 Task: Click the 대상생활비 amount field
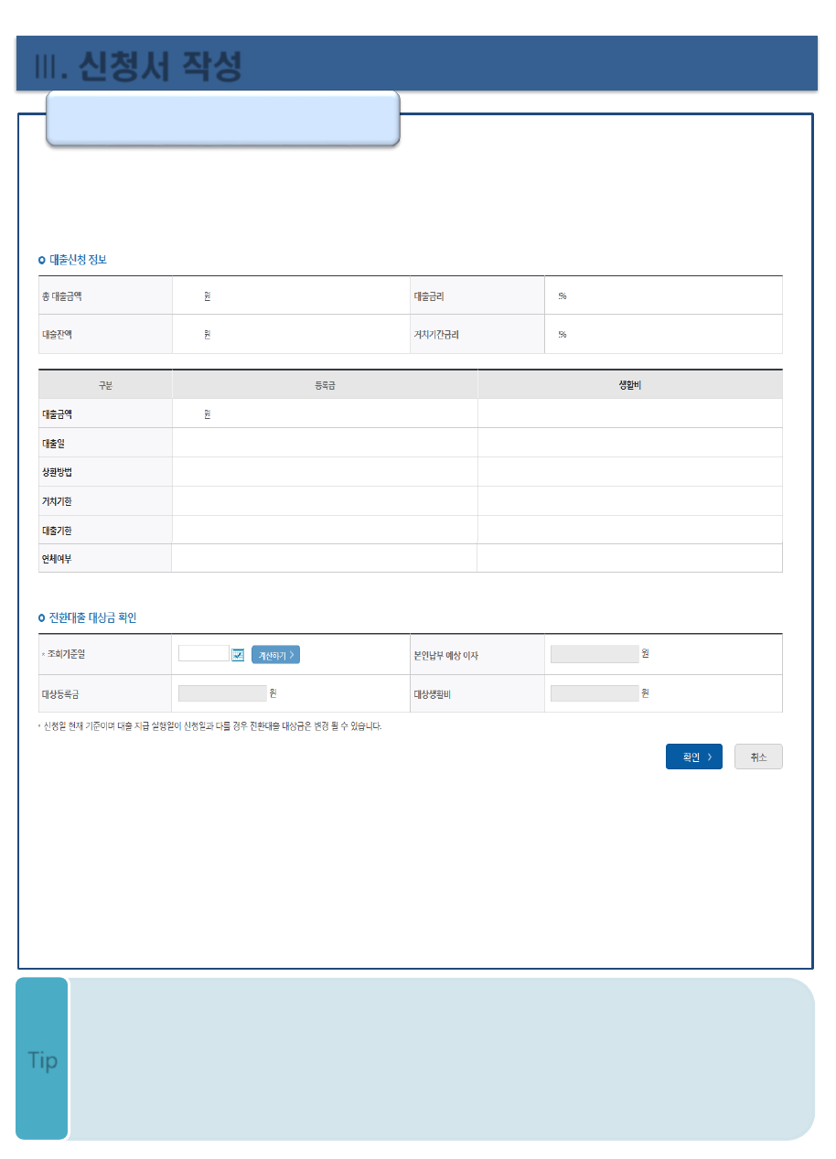pos(595,693)
